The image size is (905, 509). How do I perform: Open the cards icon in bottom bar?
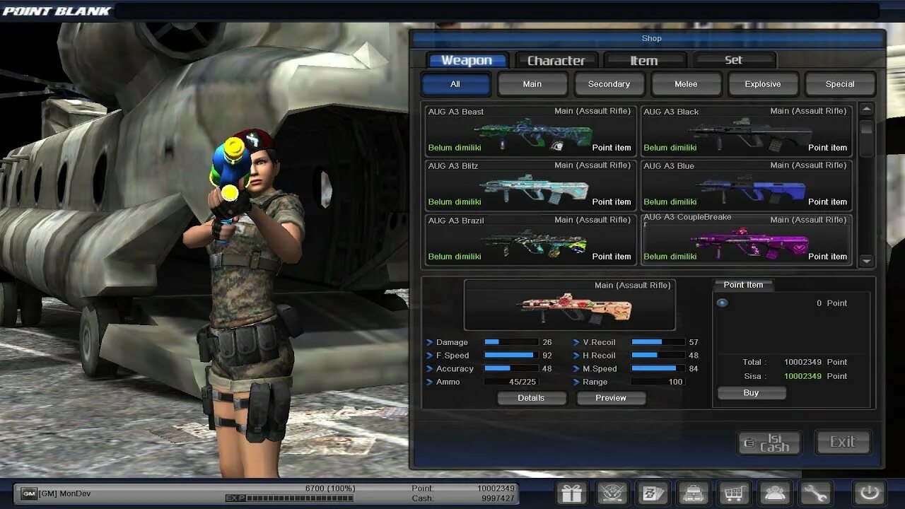pos(653,493)
